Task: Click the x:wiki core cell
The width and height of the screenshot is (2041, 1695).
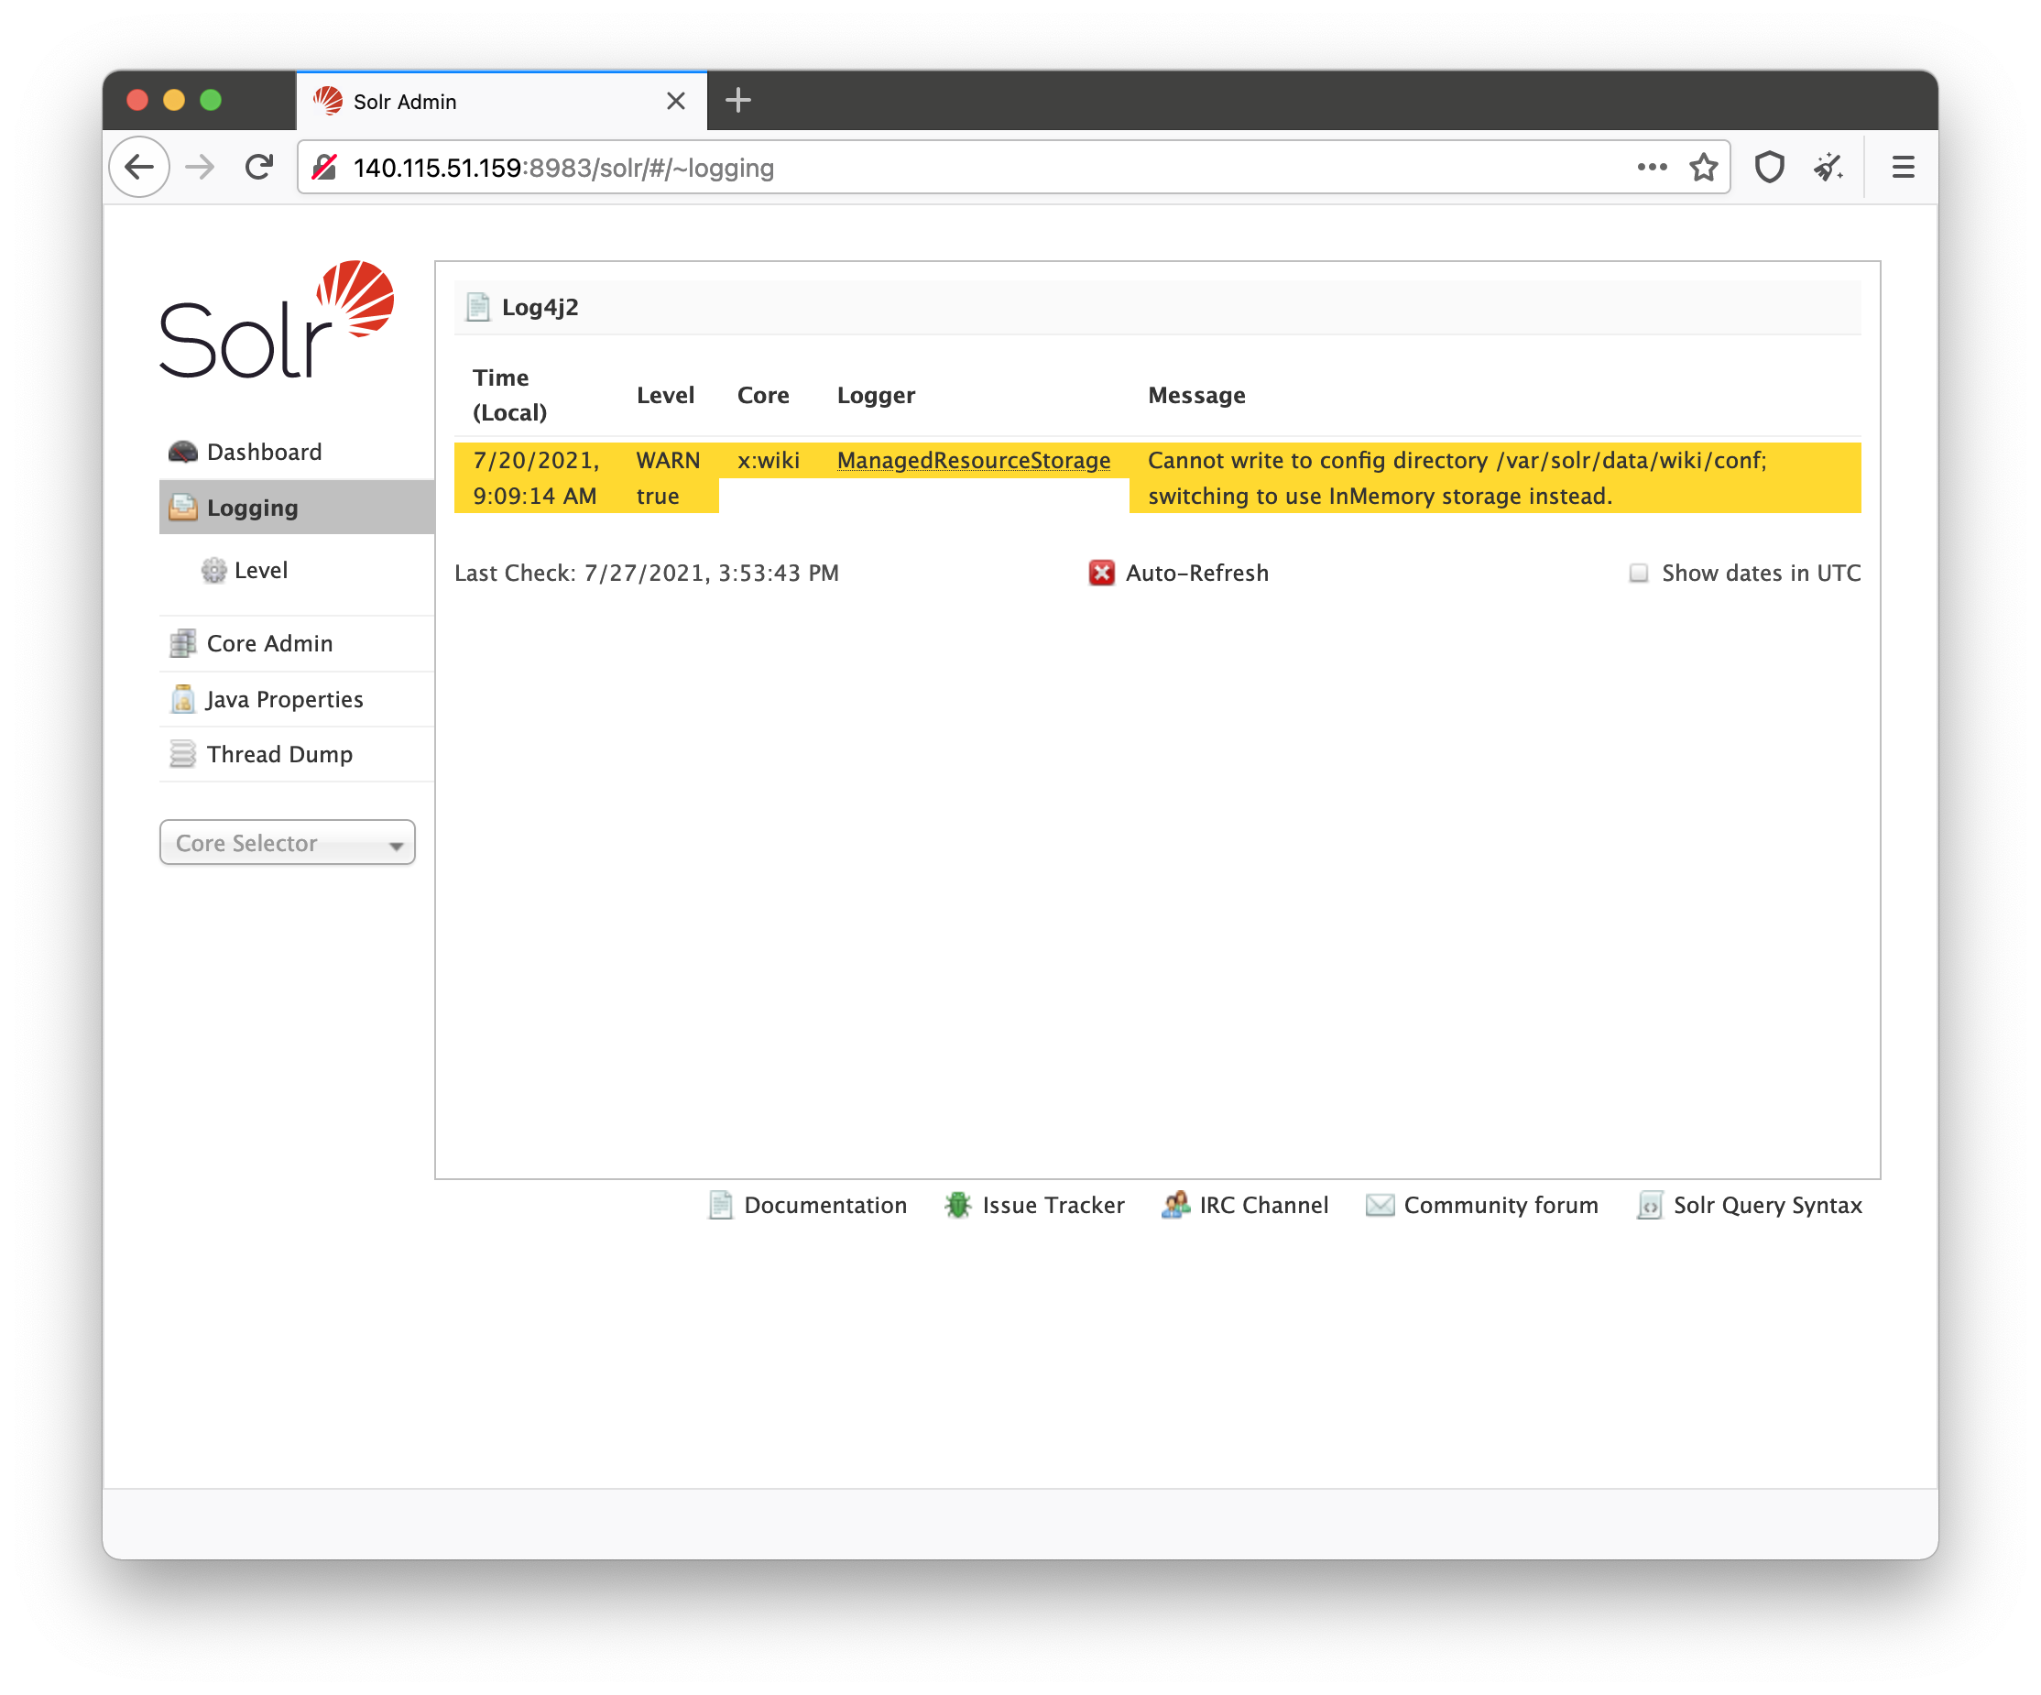Action: 768,460
